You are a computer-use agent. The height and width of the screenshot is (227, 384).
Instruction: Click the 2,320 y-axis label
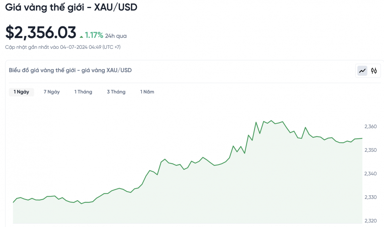click(x=371, y=221)
